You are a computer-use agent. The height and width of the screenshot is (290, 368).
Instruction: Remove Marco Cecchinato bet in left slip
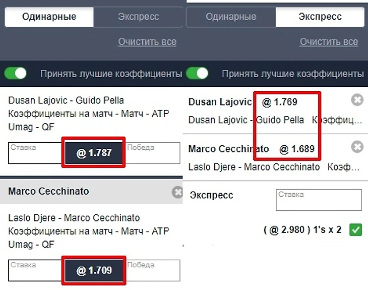coord(177,192)
